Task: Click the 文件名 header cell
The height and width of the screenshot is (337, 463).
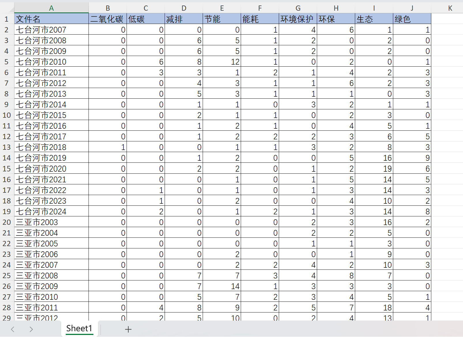Action: click(x=51, y=19)
